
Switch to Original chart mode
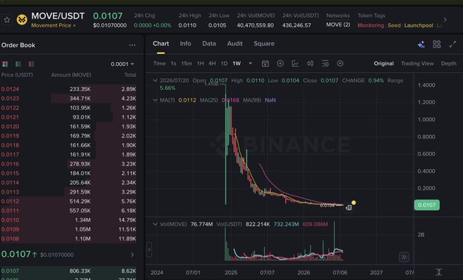pos(384,63)
